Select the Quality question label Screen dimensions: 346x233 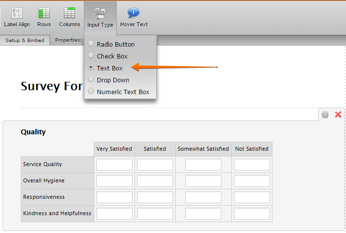33,132
